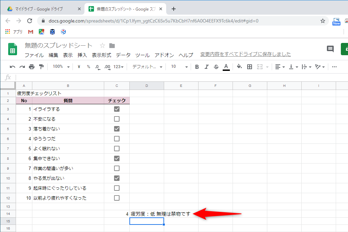Click the Redo icon

tap(22, 67)
